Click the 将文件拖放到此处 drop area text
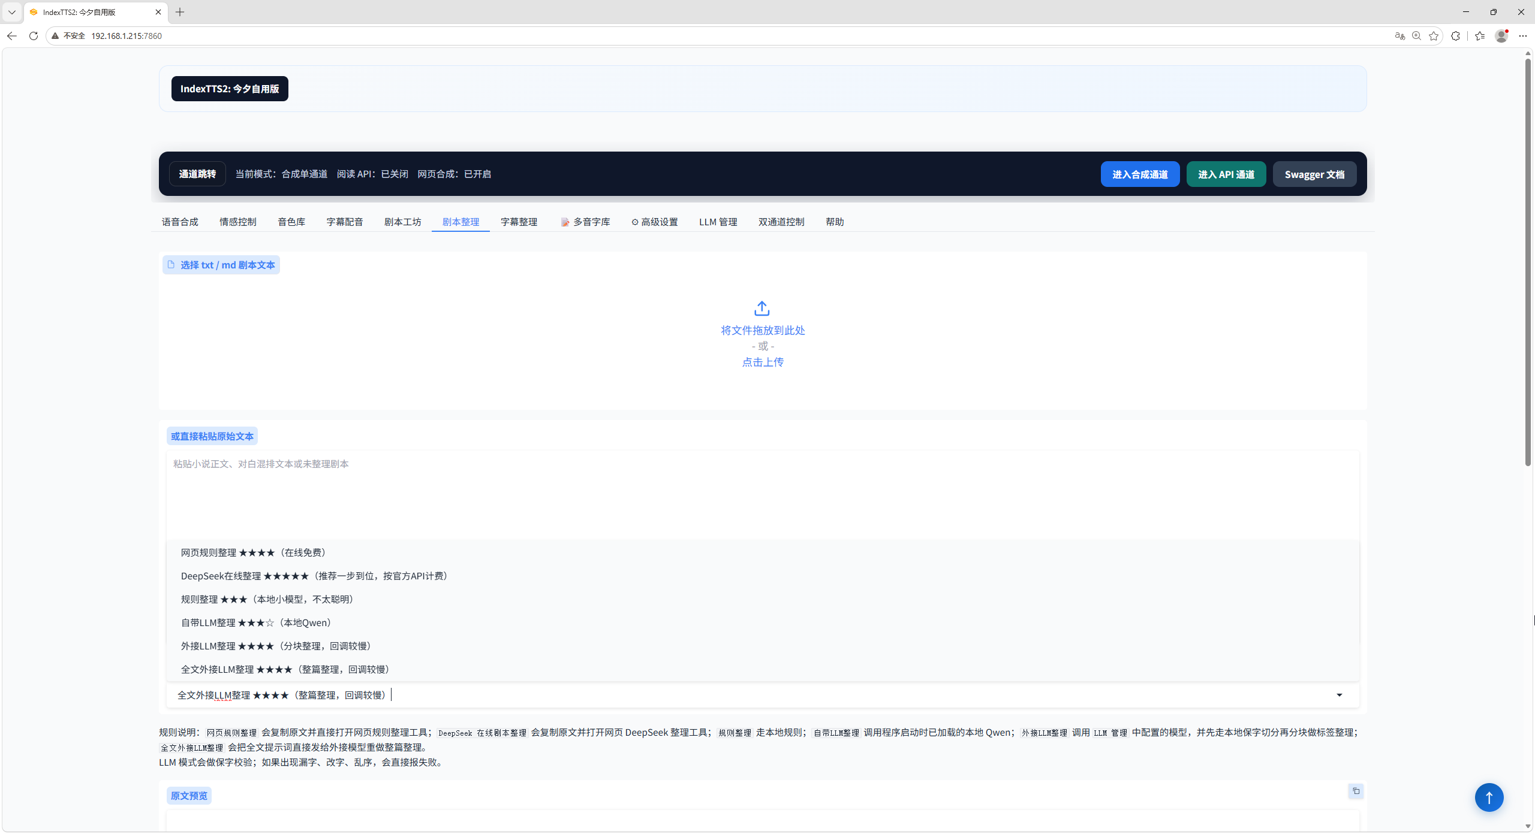1535x834 pixels. tap(763, 330)
